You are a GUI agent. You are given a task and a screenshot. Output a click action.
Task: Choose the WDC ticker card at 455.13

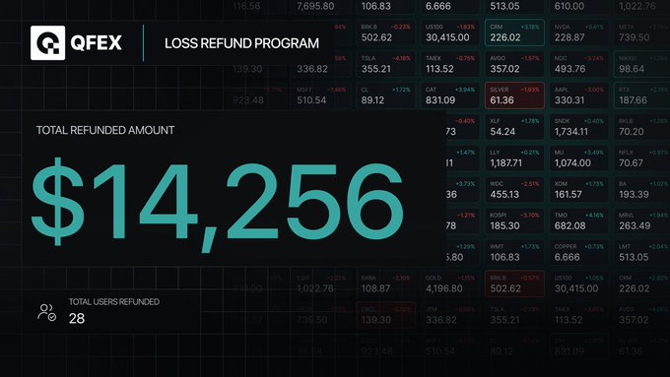pyautogui.click(x=514, y=190)
